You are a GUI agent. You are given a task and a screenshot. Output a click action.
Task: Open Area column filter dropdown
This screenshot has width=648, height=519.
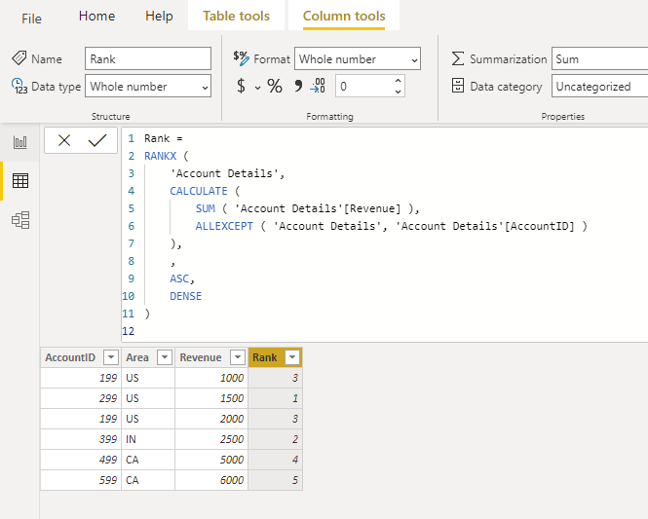pos(165,357)
